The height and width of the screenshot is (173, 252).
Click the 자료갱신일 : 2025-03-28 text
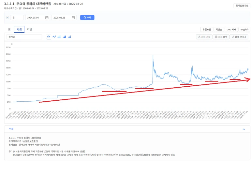pyautogui.click(x=68, y=4)
